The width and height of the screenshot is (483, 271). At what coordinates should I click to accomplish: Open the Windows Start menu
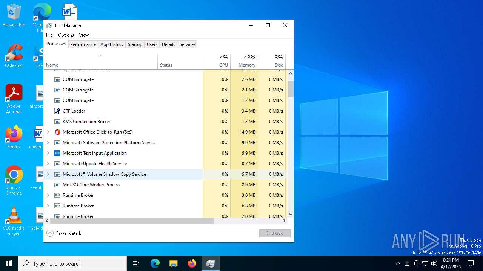tap(9, 263)
